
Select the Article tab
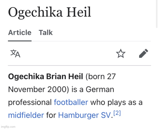20,33
